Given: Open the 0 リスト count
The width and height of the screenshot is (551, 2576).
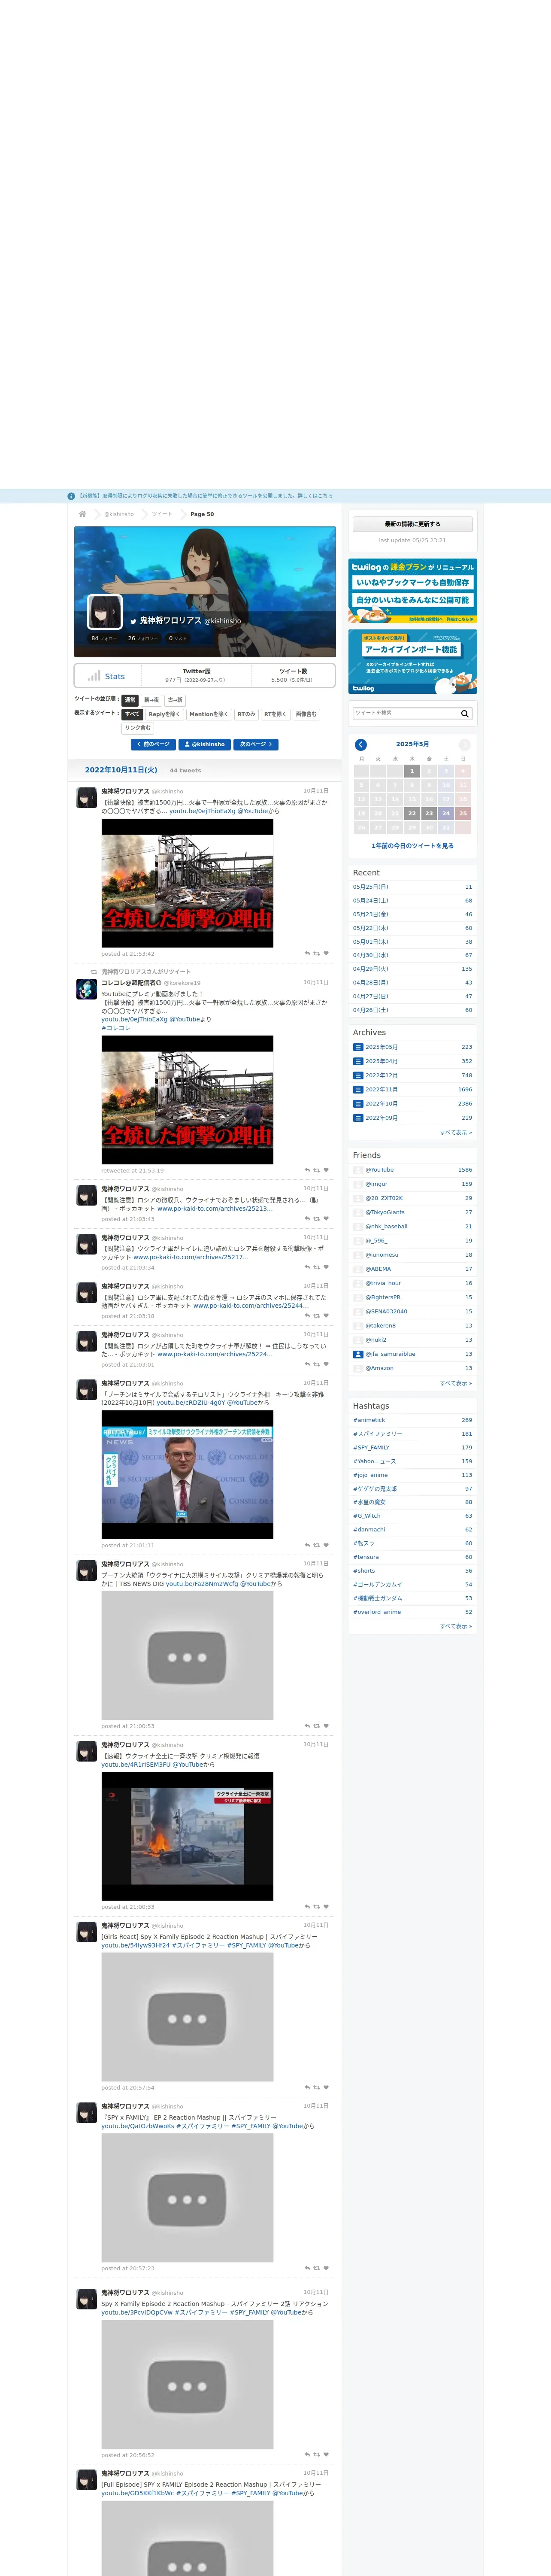Looking at the screenshot, I should (178, 638).
